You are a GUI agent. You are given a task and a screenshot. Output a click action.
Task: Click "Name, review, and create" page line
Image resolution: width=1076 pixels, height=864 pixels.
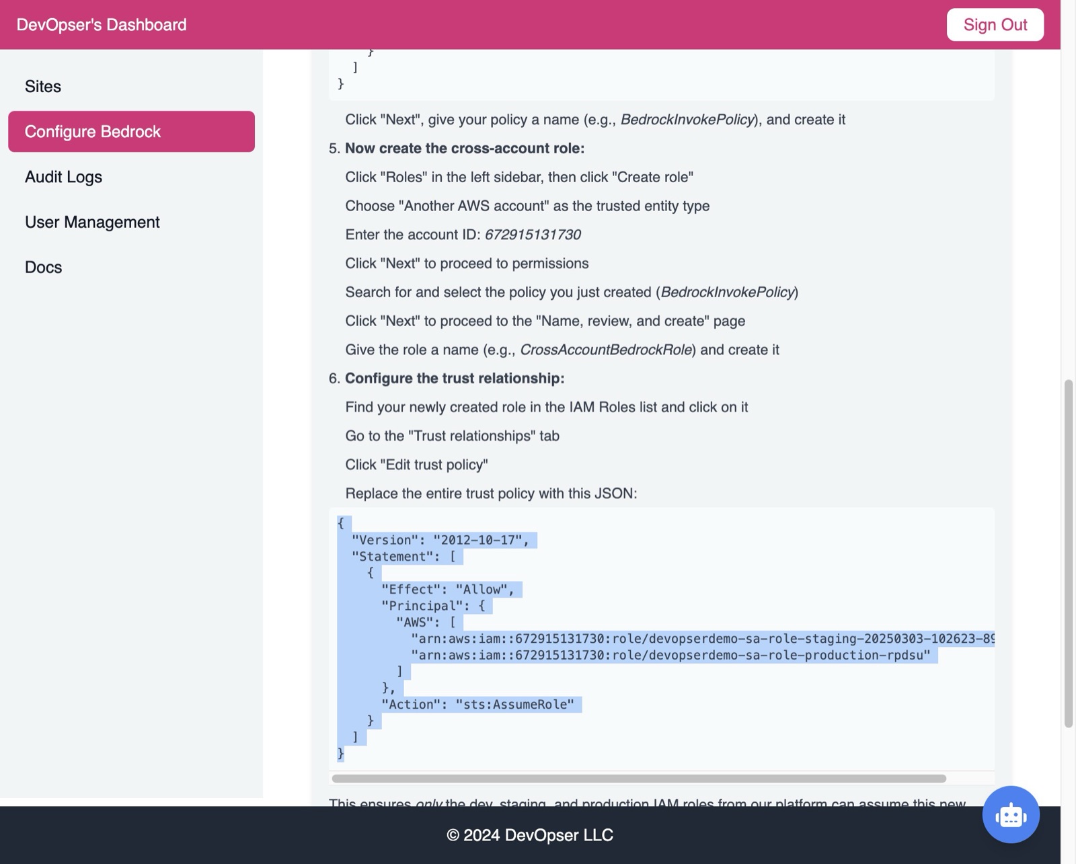[545, 321]
